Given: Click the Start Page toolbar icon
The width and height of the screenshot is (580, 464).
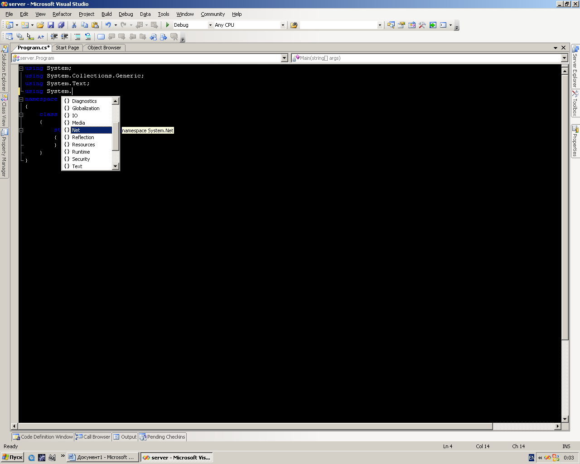Looking at the screenshot, I should tap(433, 25).
